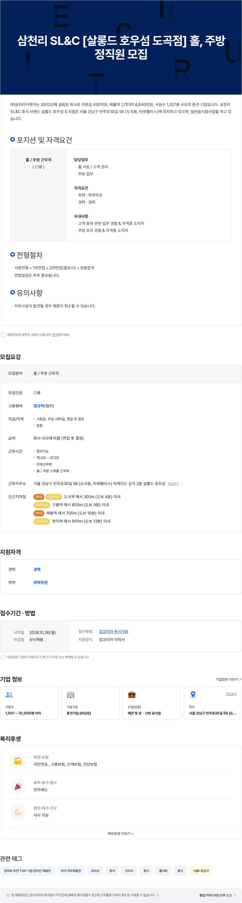Click the text 잡코리아 이력서
The width and height of the screenshot is (242, 903).
pyautogui.click(x=112, y=639)
